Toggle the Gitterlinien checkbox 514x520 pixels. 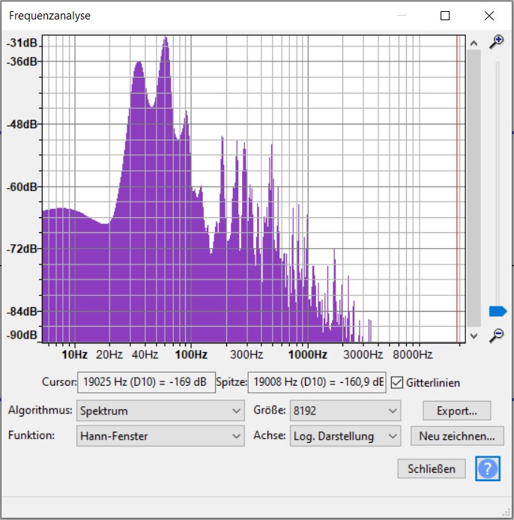pyautogui.click(x=398, y=382)
